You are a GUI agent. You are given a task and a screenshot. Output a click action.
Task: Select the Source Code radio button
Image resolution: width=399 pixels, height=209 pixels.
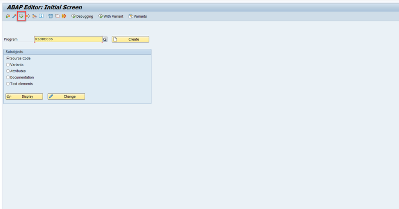[x=8, y=58]
